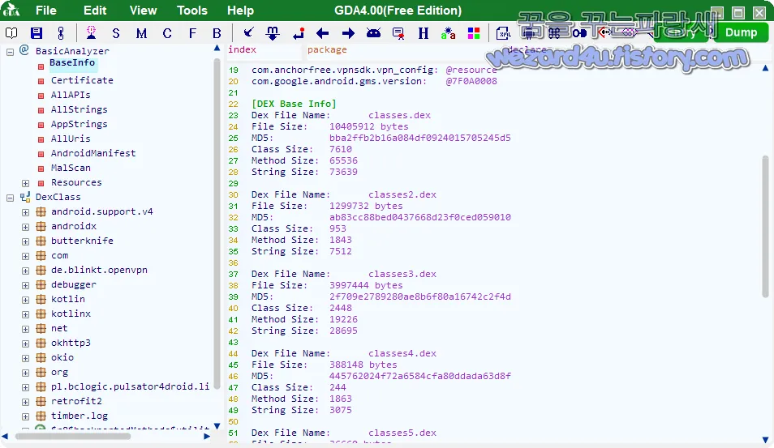Expand the androidx package node
This screenshot has width=774, height=448.
(26, 227)
